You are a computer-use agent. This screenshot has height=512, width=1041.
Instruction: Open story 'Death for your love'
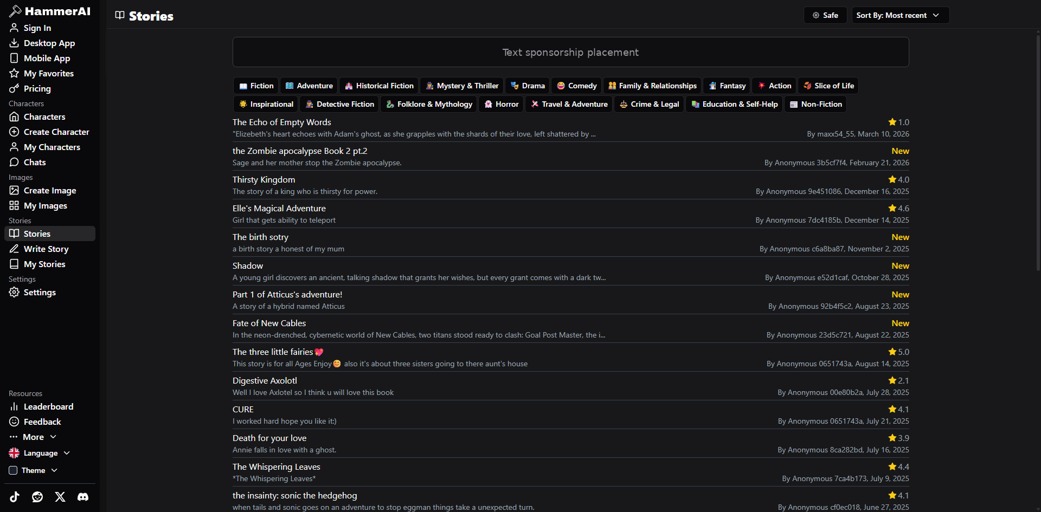click(x=570, y=444)
